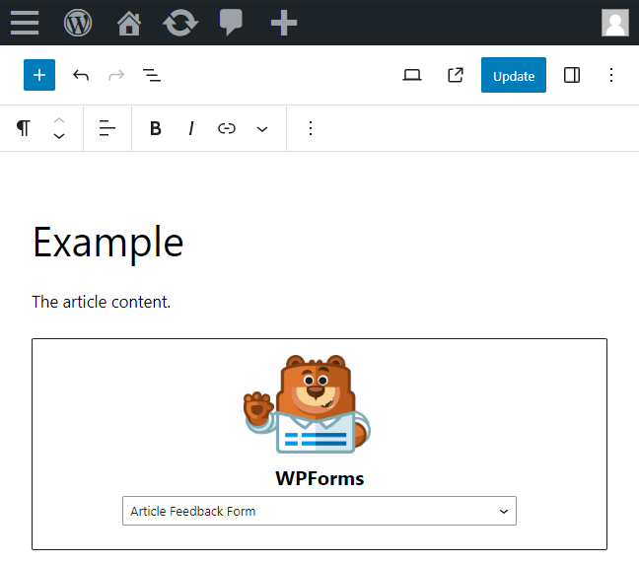Go to site home icon
This screenshot has height=564, width=639.
point(129,23)
